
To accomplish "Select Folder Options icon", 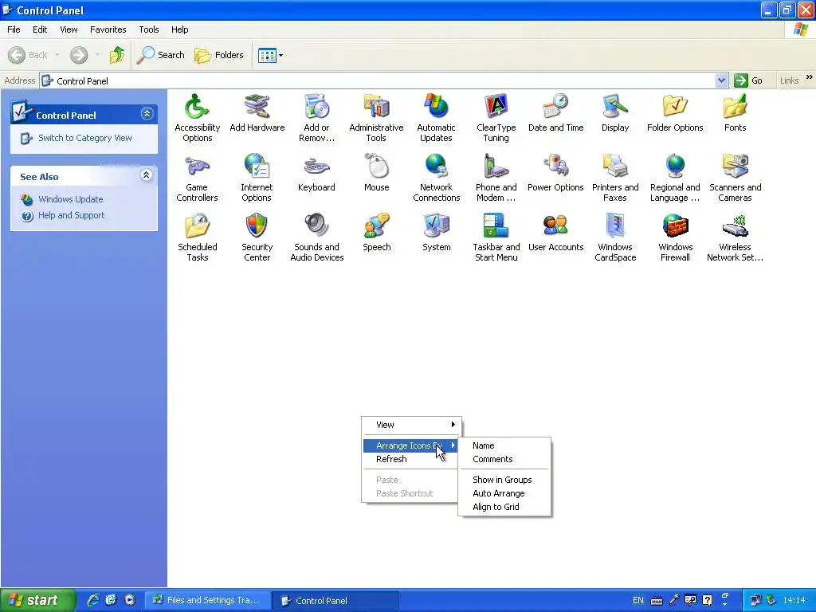I will (675, 107).
